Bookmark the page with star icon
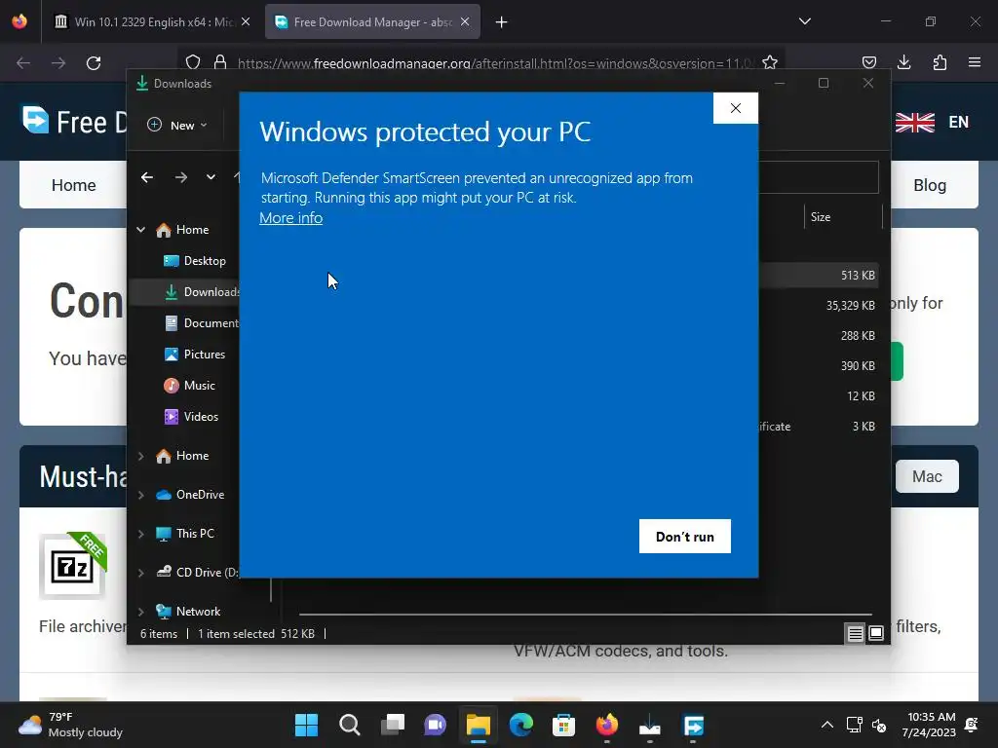This screenshot has width=998, height=748. point(770,62)
